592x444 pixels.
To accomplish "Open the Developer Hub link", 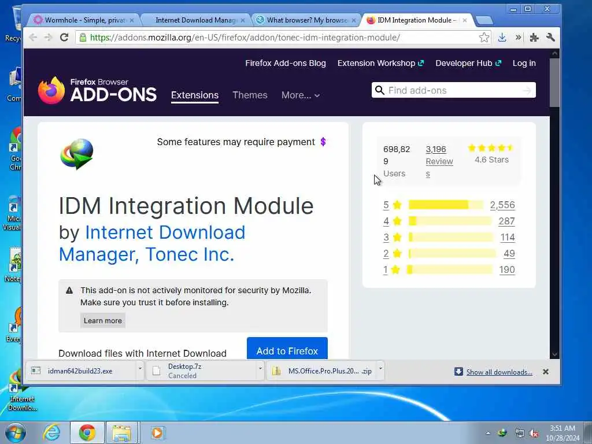I will pyautogui.click(x=468, y=64).
